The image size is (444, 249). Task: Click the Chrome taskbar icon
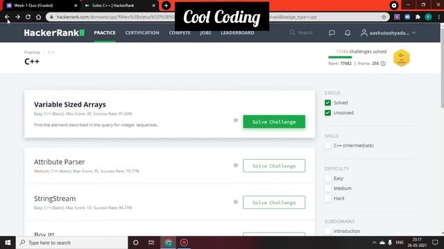coord(168,243)
